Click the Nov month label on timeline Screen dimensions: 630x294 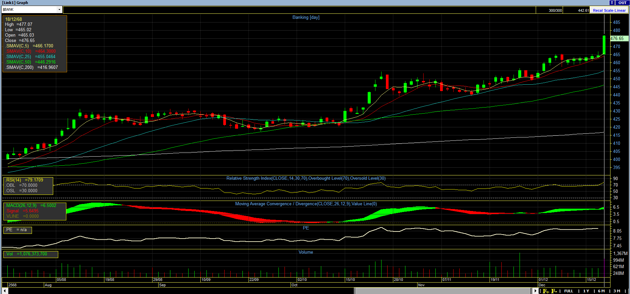click(421, 285)
